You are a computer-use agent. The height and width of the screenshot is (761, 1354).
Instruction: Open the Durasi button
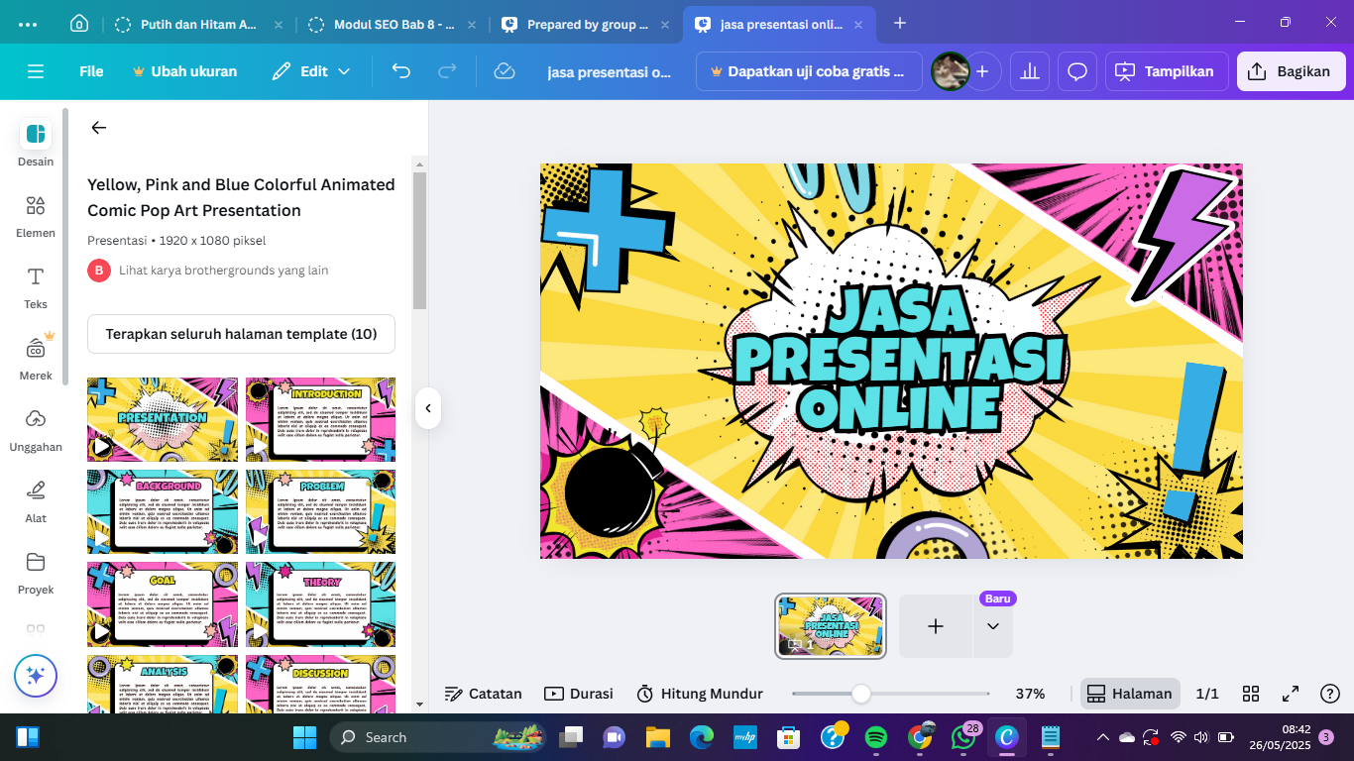click(x=579, y=694)
